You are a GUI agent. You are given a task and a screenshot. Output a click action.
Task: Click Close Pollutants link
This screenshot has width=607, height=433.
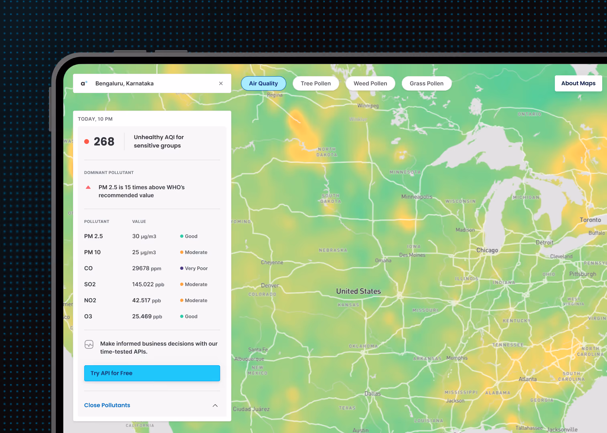(107, 405)
